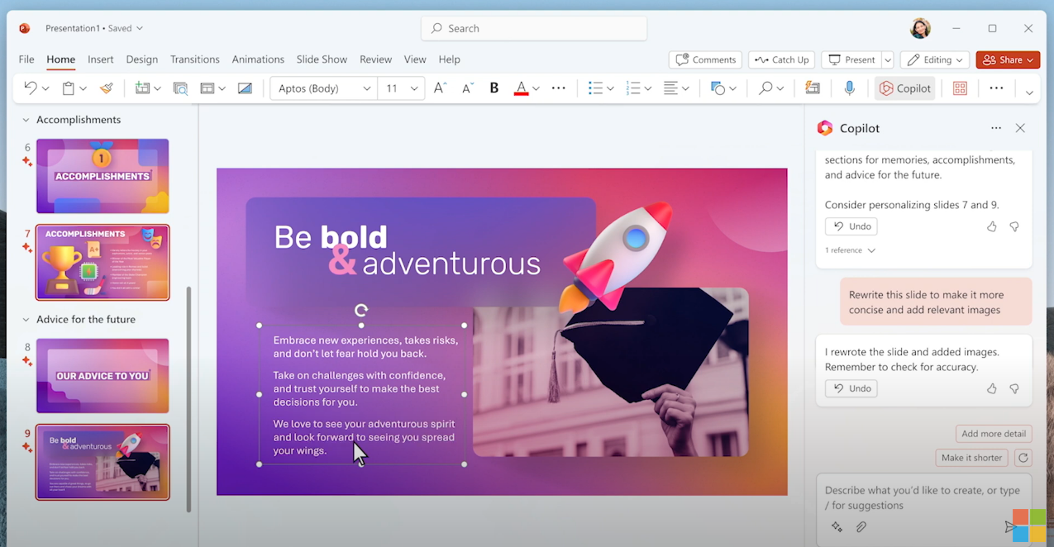The width and height of the screenshot is (1054, 547).
Task: Increase font size with the larger A icon
Action: (x=440, y=88)
